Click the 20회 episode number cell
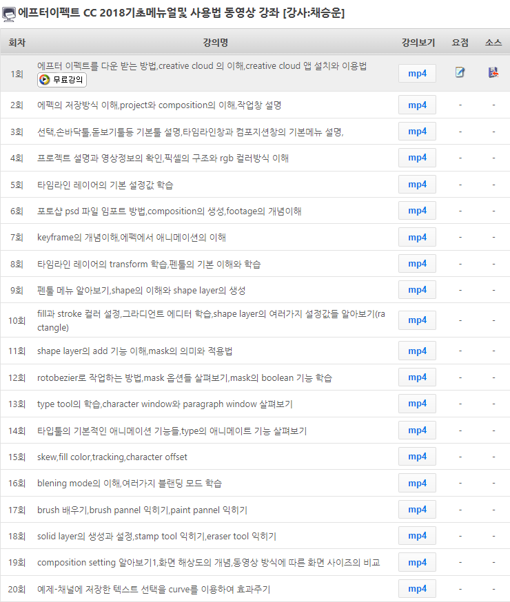The image size is (510, 602). 17,590
